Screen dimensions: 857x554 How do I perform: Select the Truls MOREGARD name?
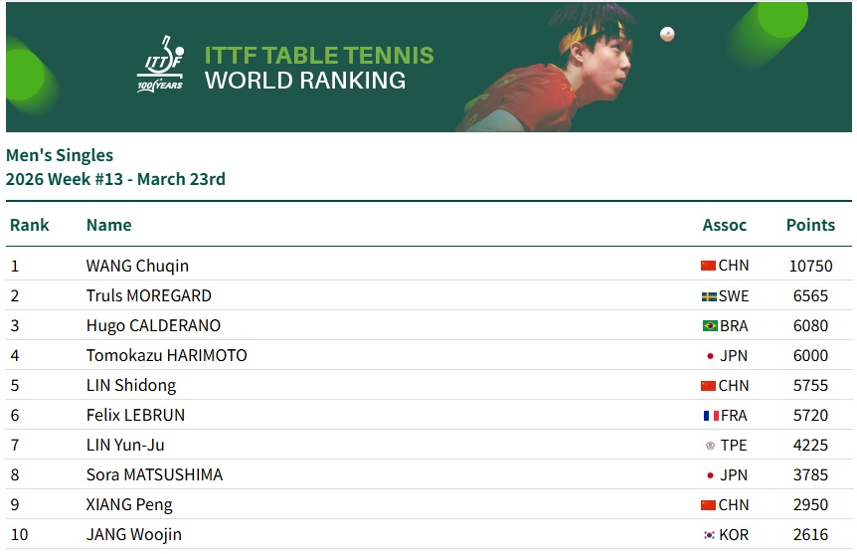coord(149,295)
